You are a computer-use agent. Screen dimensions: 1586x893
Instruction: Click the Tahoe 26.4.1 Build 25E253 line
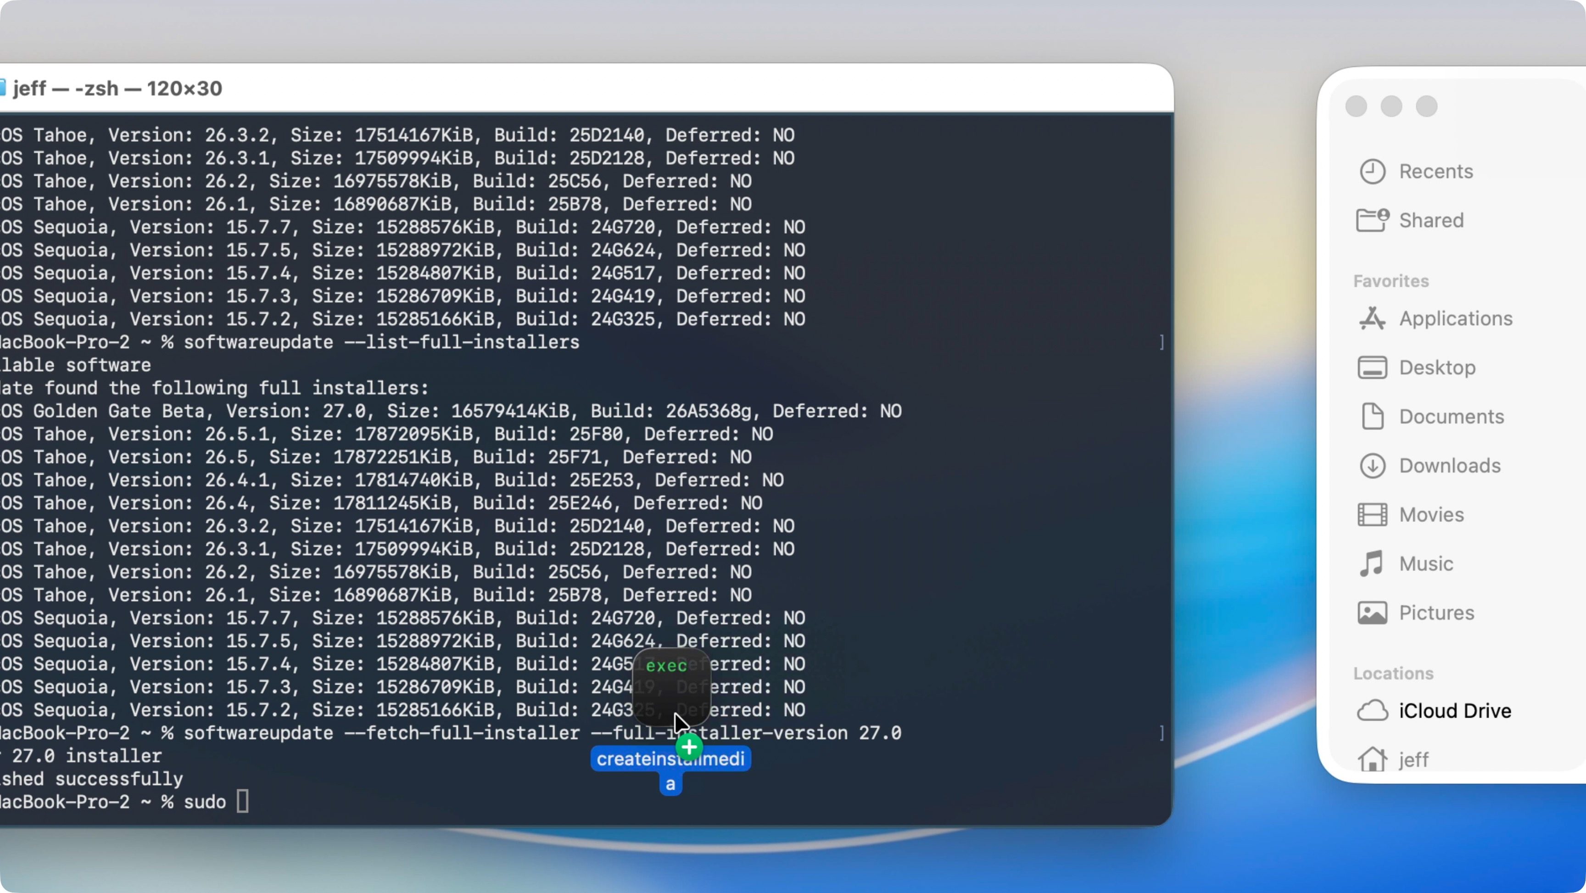391,480
